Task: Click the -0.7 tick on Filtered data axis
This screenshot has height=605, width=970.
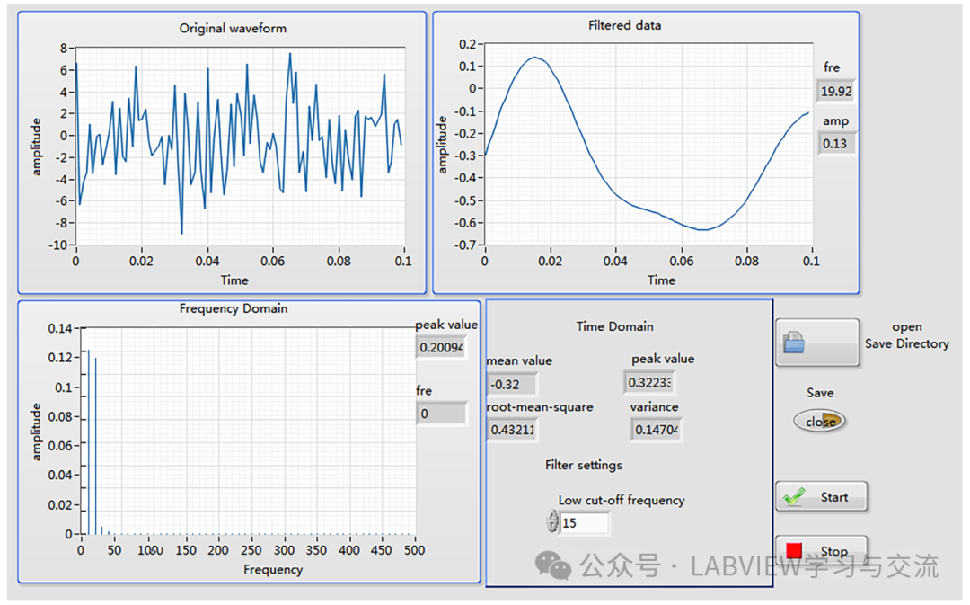Action: pos(465,245)
